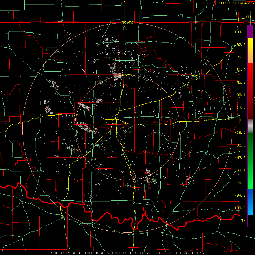Select the VEL legend title
This screenshot has height=255, width=255.
(249, 17)
